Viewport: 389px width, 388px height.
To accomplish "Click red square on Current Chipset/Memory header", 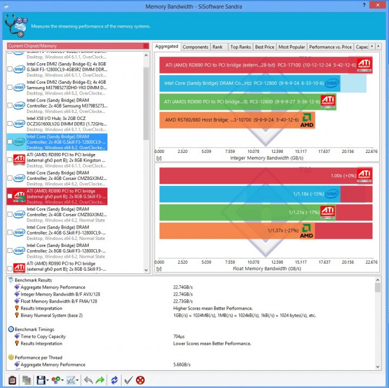I will click(146, 46).
